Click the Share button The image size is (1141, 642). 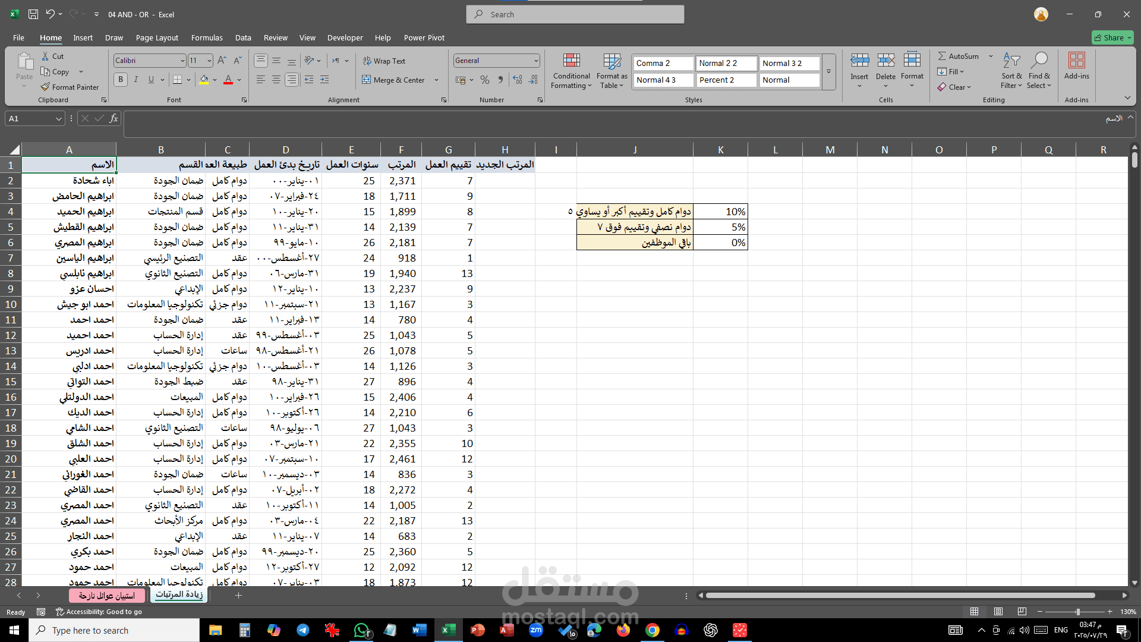coord(1112,37)
